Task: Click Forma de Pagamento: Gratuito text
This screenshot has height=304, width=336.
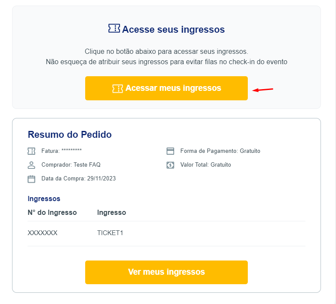Action: click(x=220, y=151)
